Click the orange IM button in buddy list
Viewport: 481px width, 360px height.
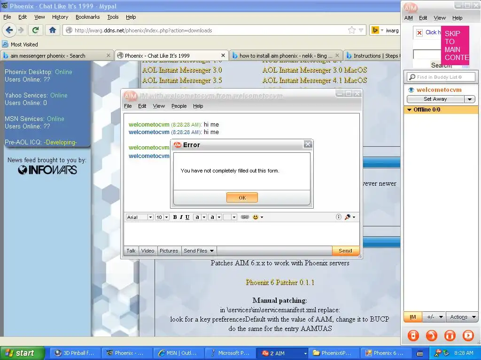point(413,317)
